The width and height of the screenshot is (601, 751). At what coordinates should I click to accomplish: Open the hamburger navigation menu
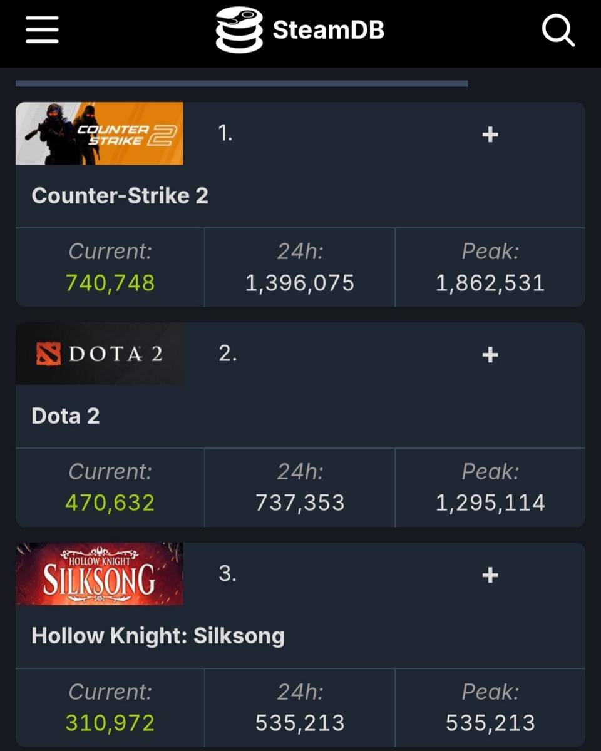tap(42, 30)
